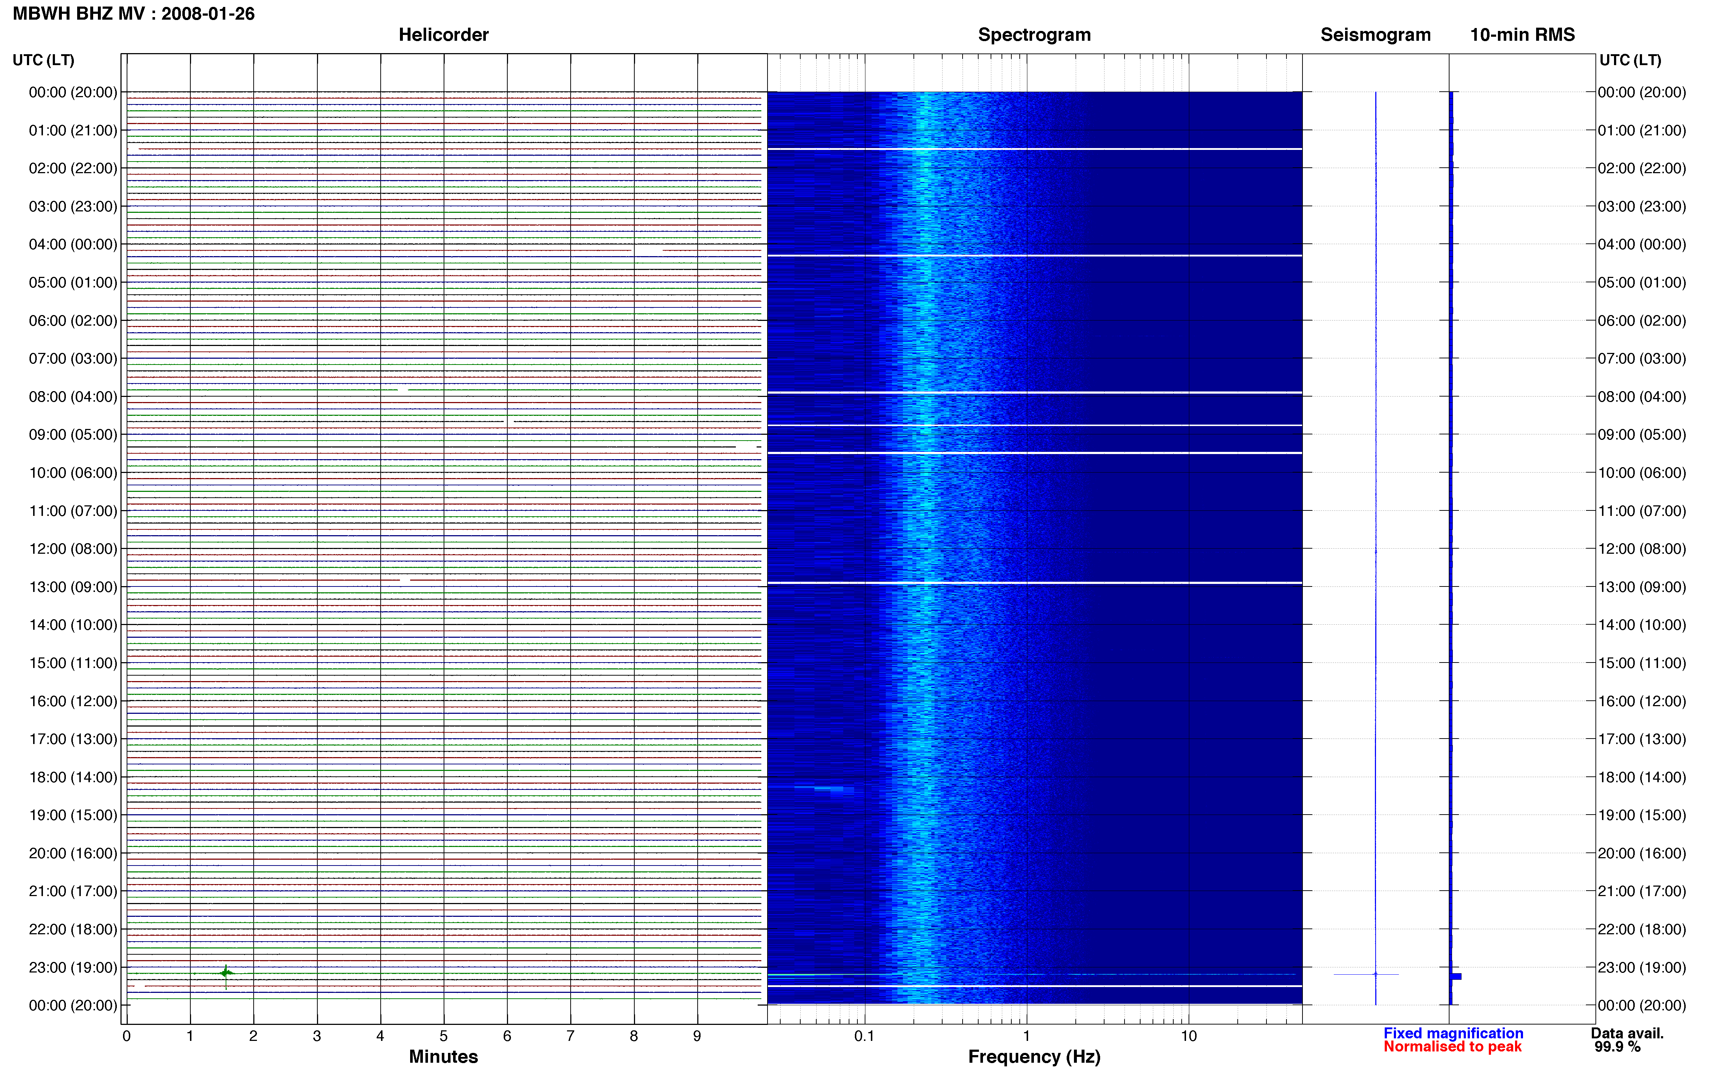Image resolution: width=1725 pixels, height=1078 pixels.
Task: Click the left '03:00 (23:00)' time label
Action: pyautogui.click(x=73, y=206)
